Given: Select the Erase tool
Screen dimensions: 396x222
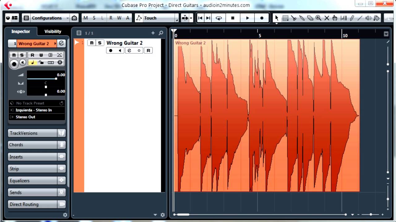Looking at the screenshot, I should (310, 18).
